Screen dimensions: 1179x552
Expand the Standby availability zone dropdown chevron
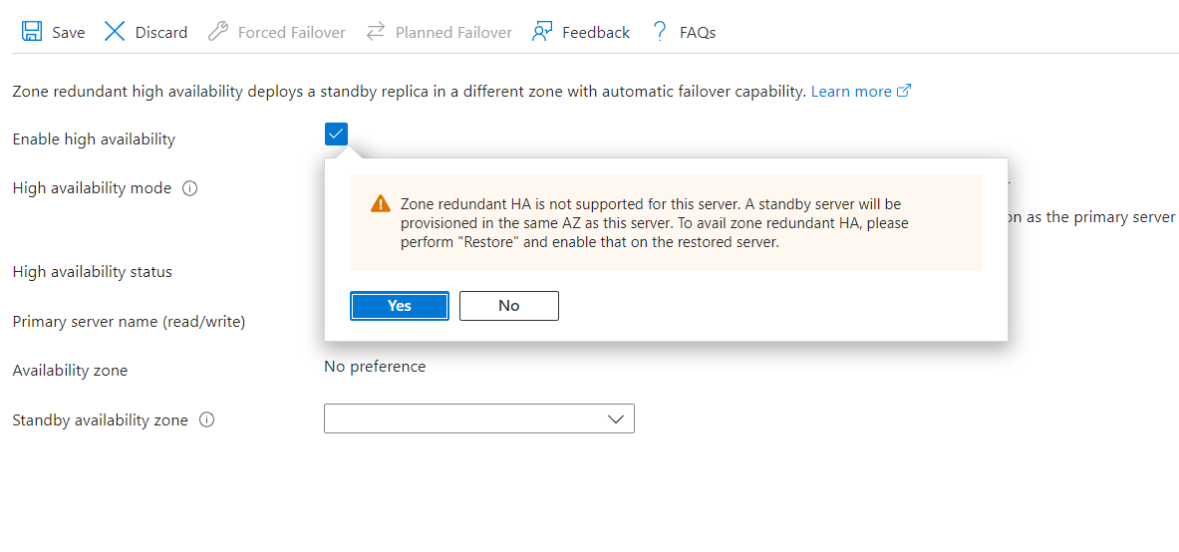[x=616, y=419]
